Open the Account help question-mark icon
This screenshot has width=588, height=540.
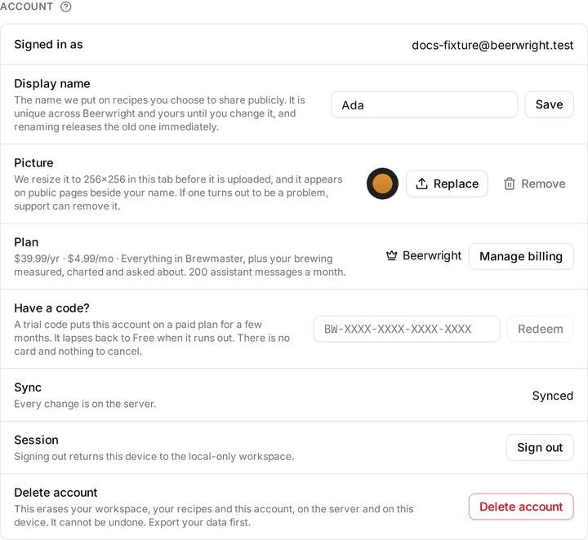point(65,7)
